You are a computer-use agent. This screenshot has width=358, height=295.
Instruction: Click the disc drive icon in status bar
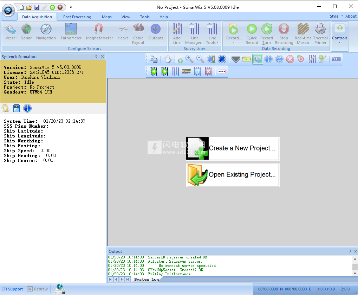click(60, 289)
